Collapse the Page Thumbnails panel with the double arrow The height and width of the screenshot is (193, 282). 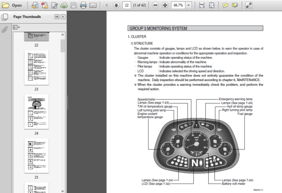tap(57, 17)
